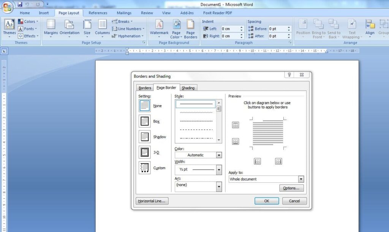Click the Options... button
Screen dimensions: 389x232
291,188
